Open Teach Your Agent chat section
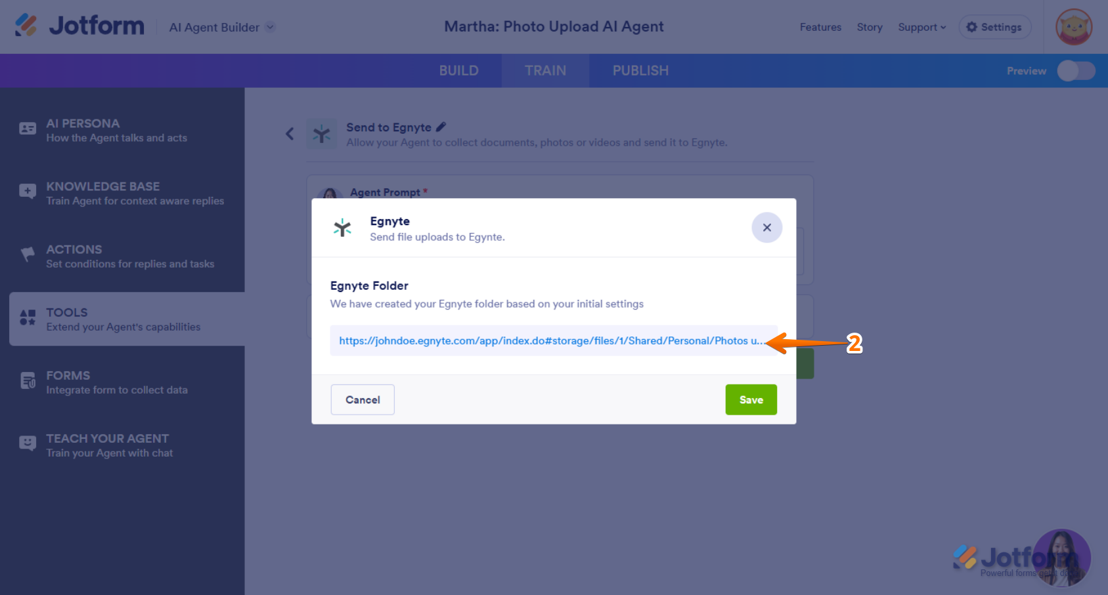Viewport: 1108px width, 595px height. 109,445
